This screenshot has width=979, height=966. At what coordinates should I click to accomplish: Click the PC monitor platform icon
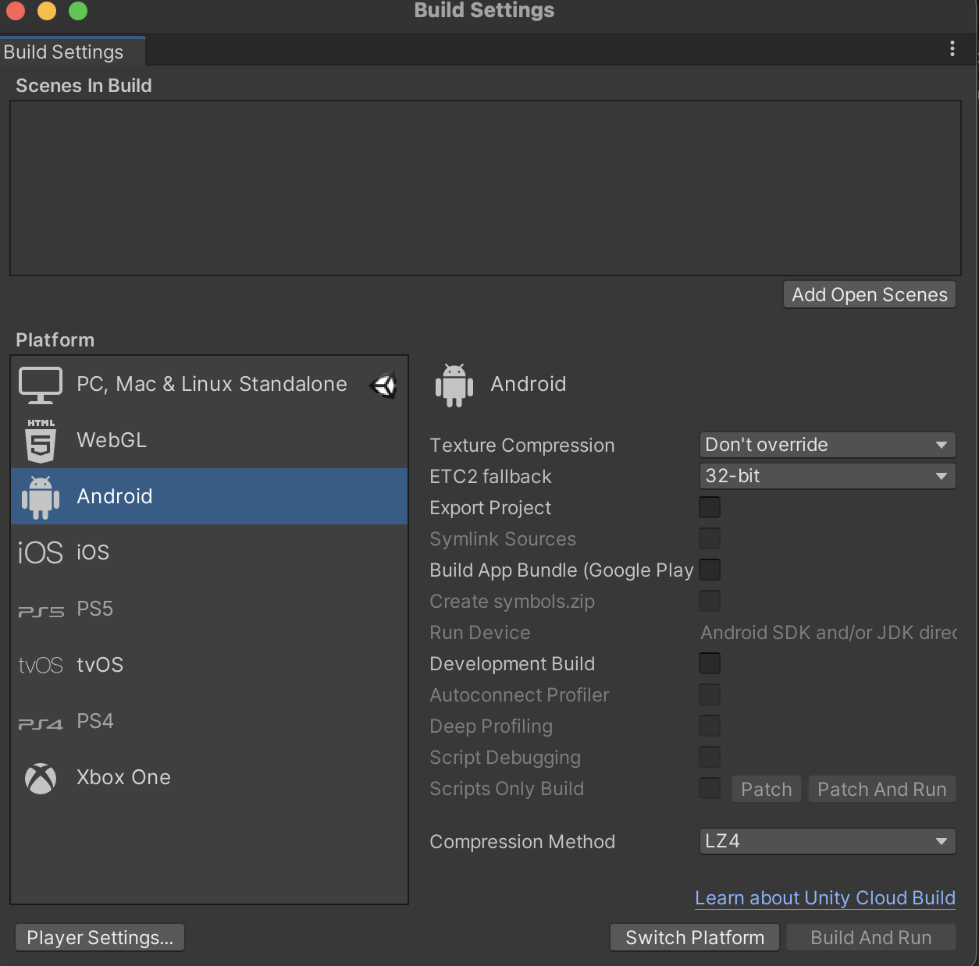pos(41,385)
